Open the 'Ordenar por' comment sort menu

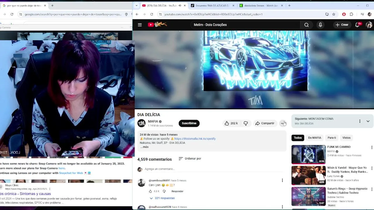tap(190, 159)
